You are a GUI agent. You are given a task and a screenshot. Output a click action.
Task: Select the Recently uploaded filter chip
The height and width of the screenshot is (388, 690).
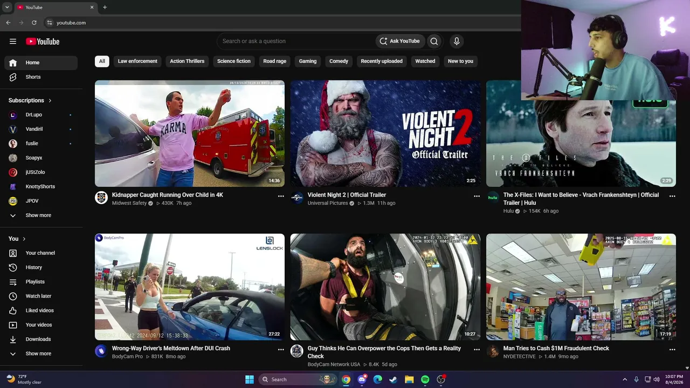[x=382, y=61]
